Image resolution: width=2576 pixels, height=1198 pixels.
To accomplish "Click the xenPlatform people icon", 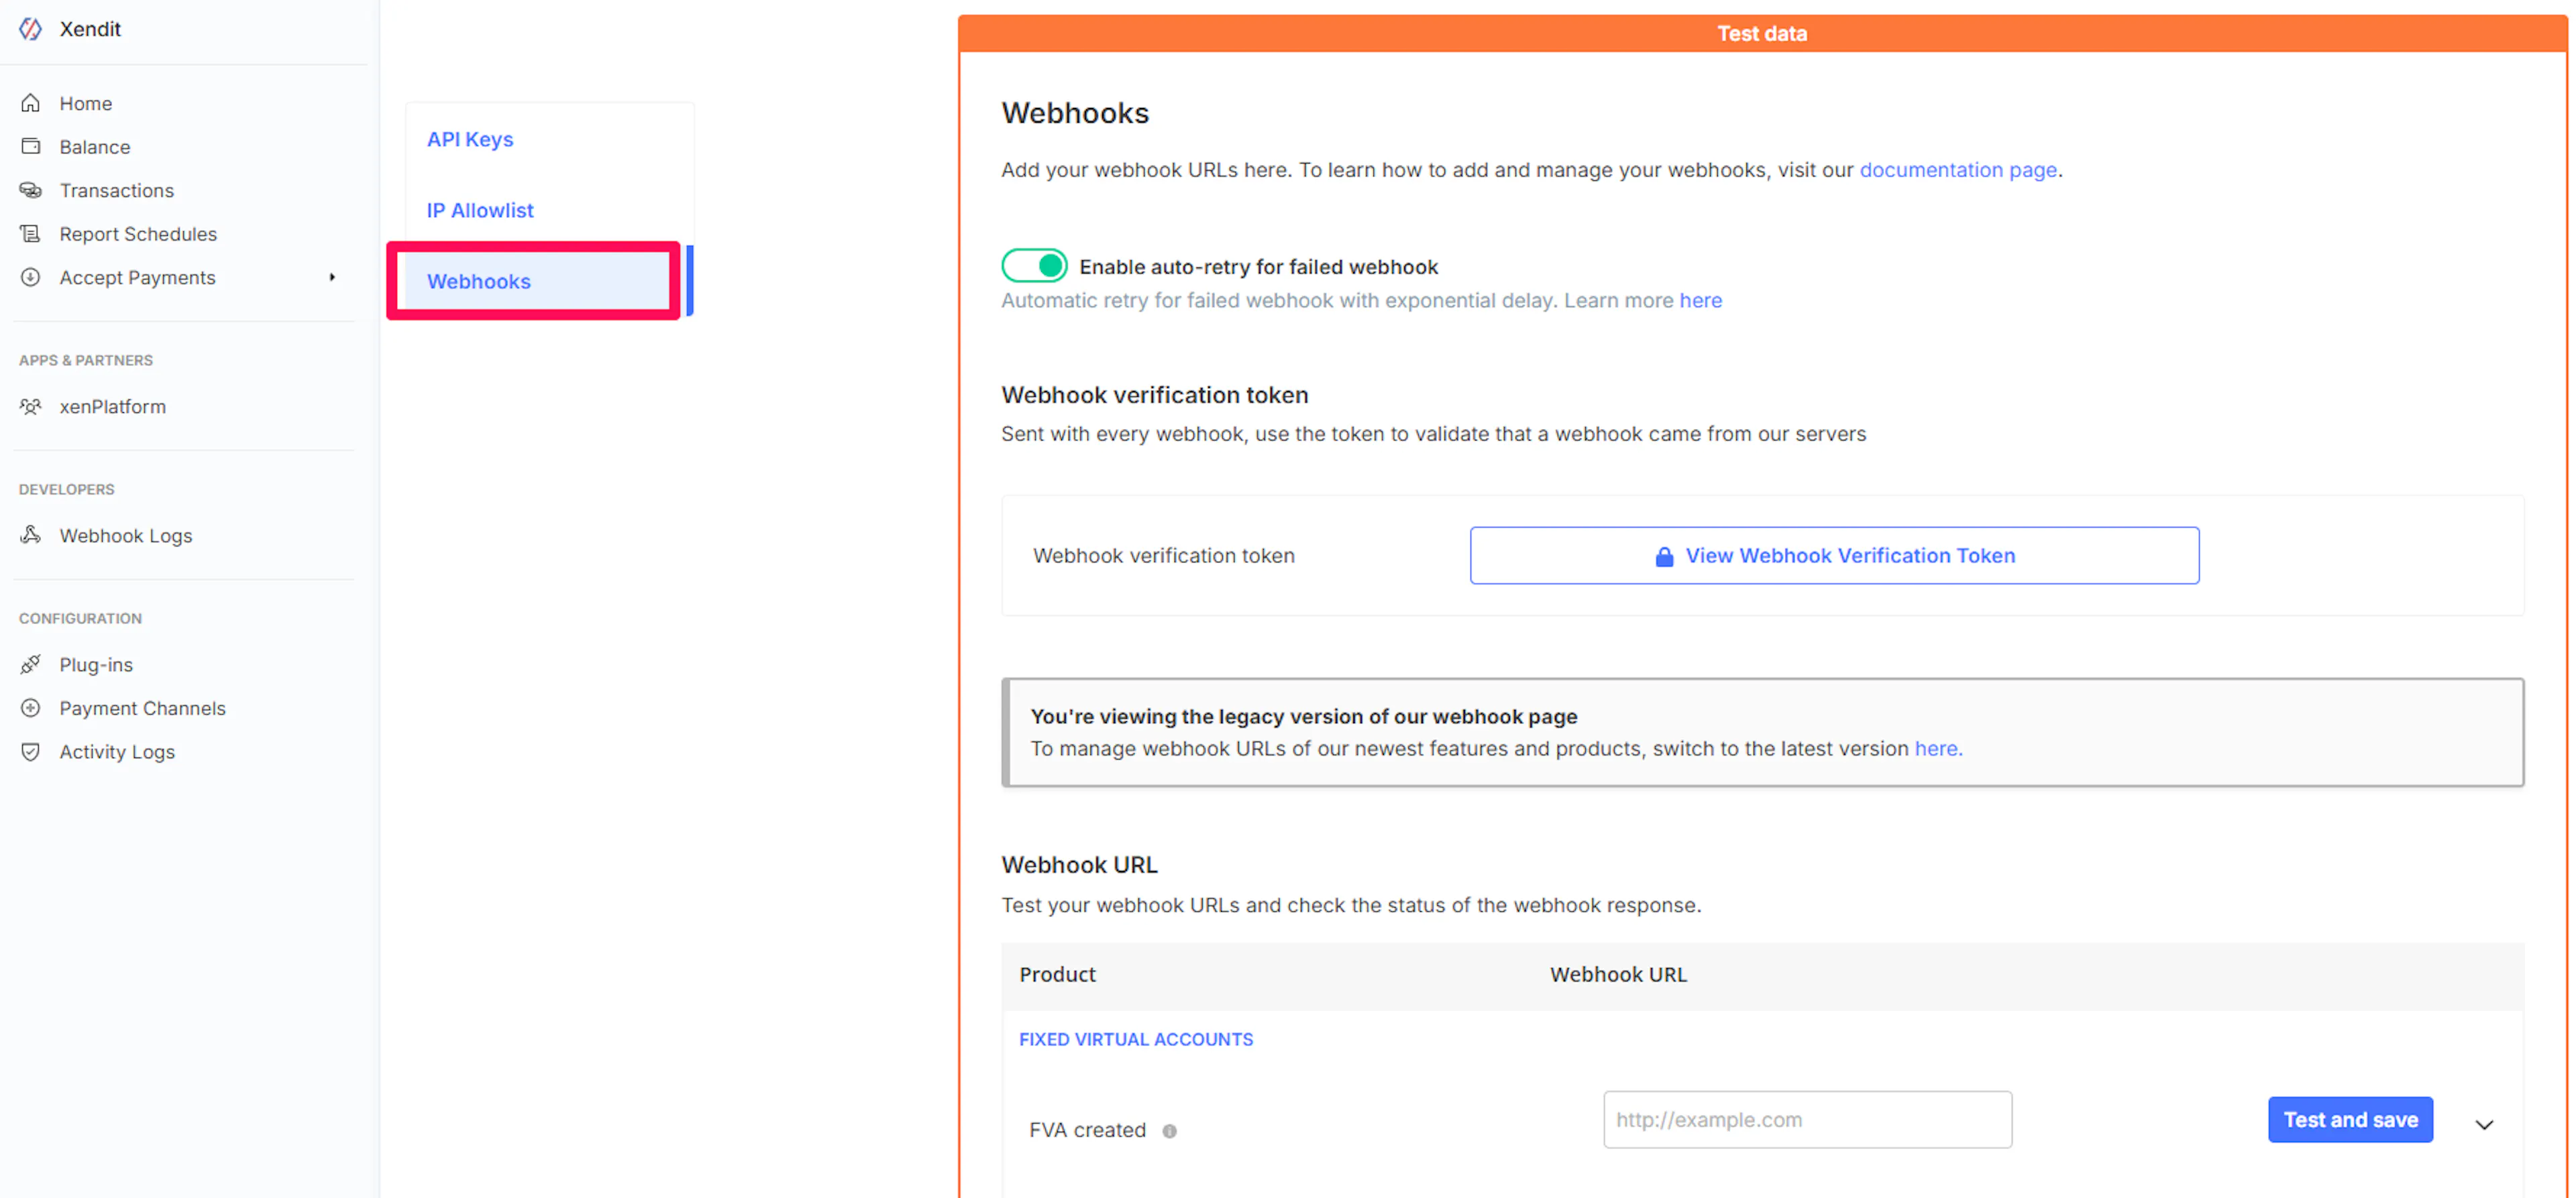I will pyautogui.click(x=31, y=407).
